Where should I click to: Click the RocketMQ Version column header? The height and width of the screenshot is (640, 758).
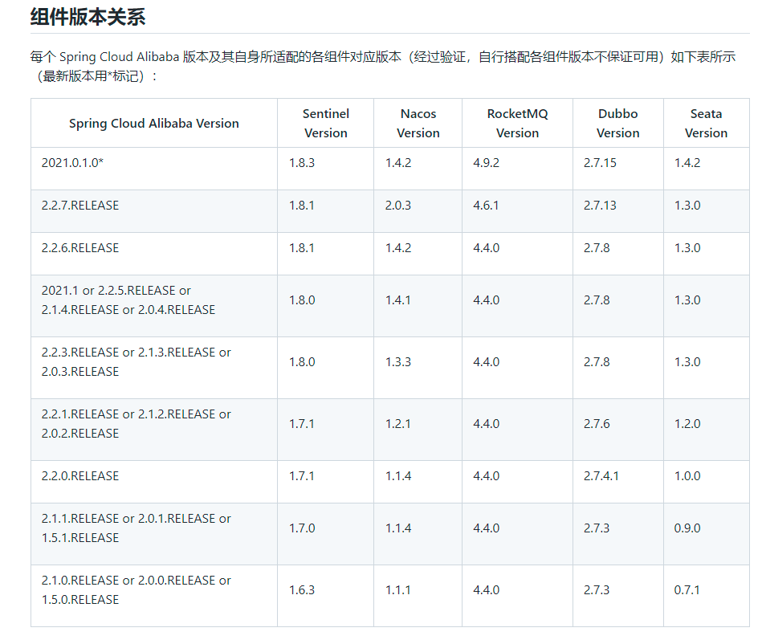517,124
